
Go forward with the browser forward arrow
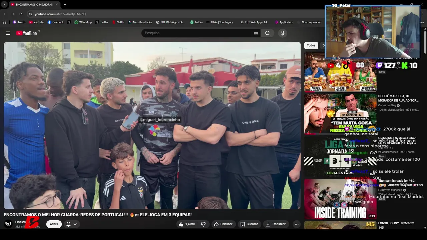tap(13, 14)
